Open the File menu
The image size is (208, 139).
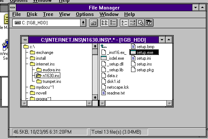point(17,14)
